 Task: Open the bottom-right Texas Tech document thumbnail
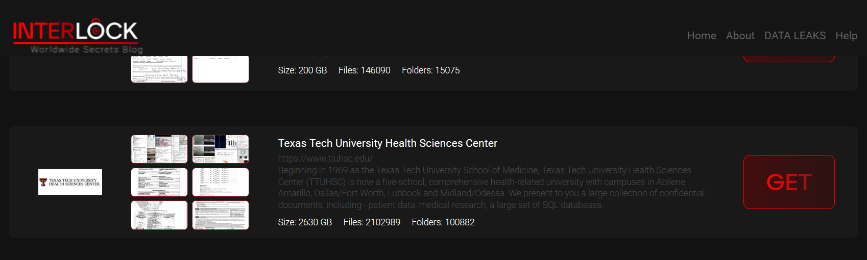221,215
